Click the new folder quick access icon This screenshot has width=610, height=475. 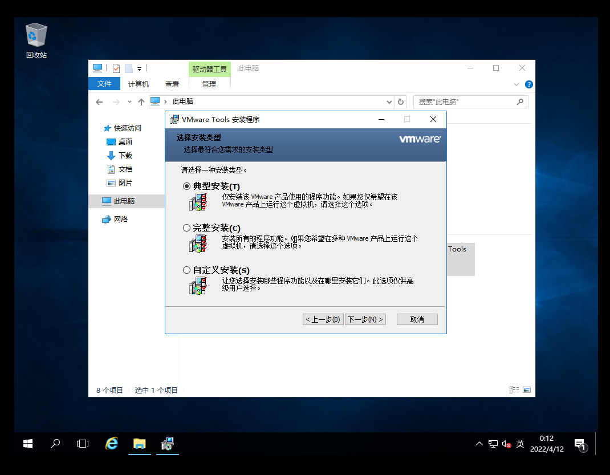click(x=129, y=68)
